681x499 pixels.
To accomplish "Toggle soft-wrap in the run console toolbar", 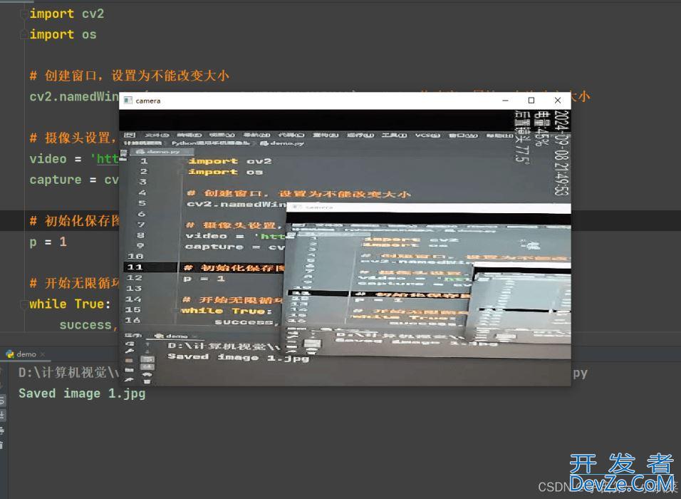I will pos(1,401).
